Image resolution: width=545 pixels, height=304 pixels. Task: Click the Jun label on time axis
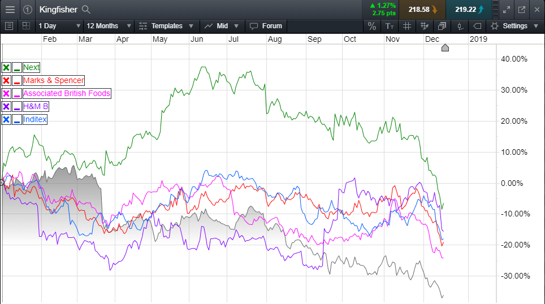(197, 39)
